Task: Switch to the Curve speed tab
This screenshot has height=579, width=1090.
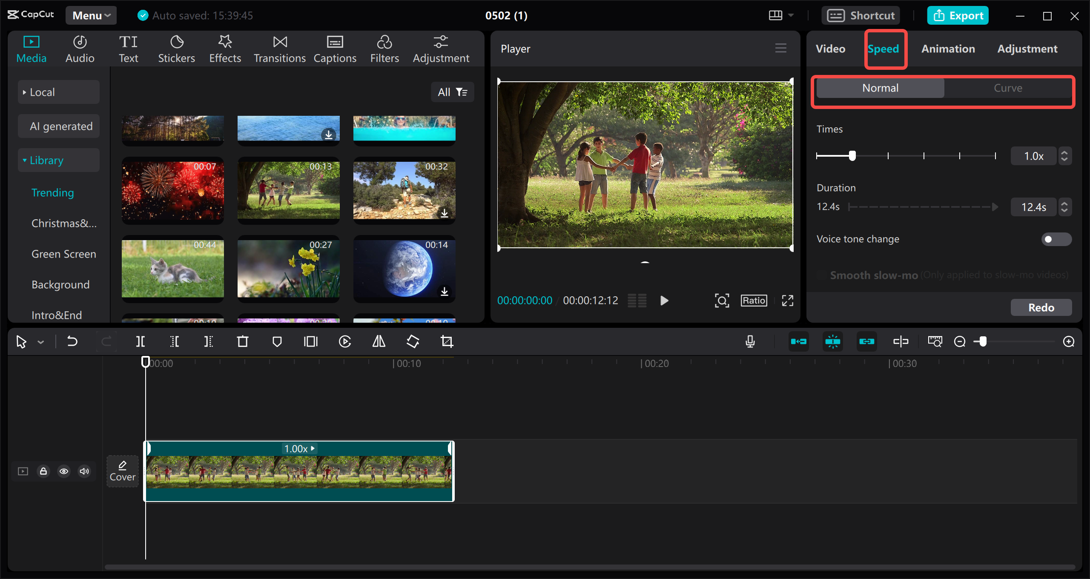Action: click(1008, 88)
